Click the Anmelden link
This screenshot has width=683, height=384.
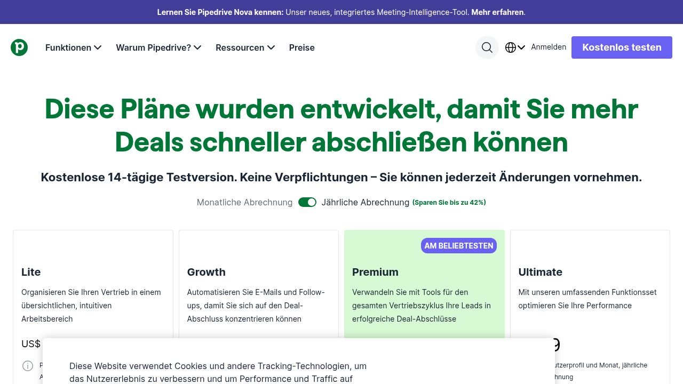pos(549,47)
